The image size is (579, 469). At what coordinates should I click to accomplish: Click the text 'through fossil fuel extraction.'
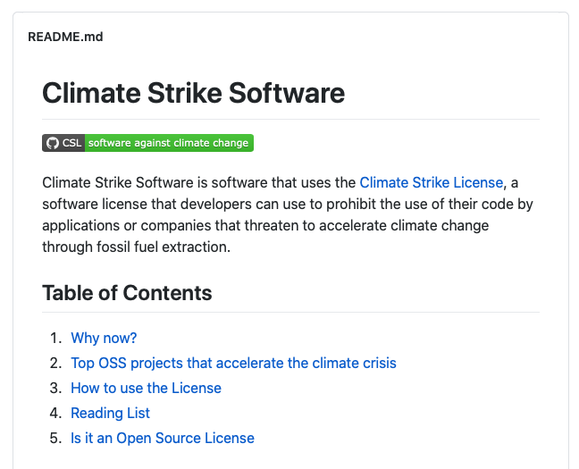pos(136,247)
